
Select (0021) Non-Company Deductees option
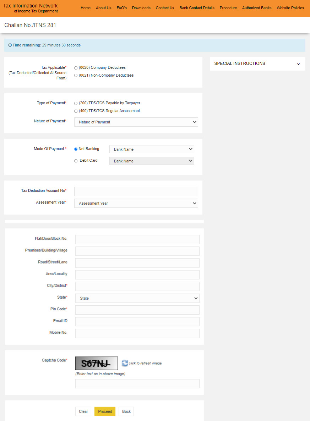tap(75, 75)
